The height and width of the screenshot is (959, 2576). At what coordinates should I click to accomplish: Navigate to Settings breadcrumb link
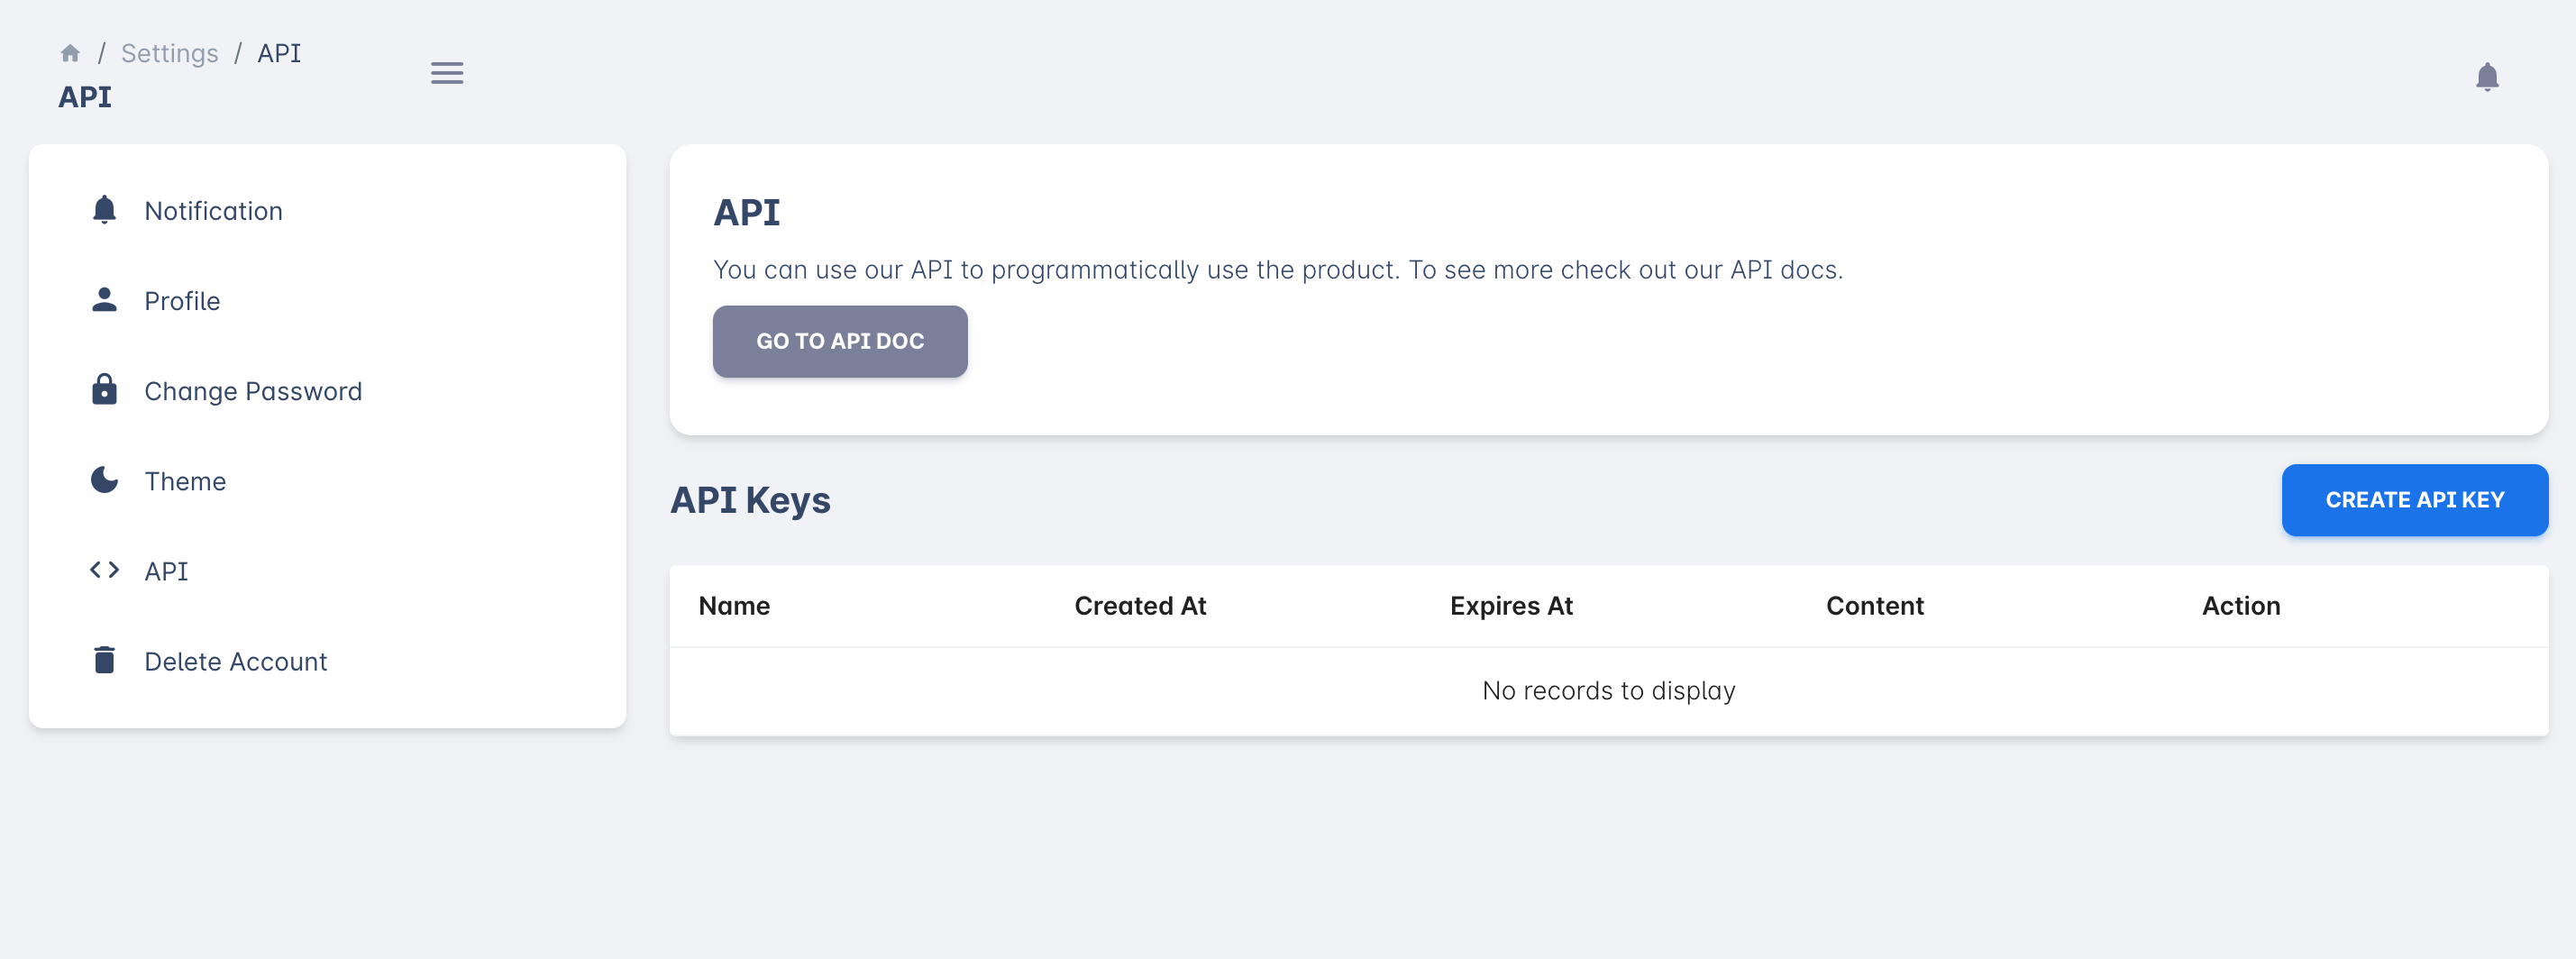pyautogui.click(x=169, y=53)
